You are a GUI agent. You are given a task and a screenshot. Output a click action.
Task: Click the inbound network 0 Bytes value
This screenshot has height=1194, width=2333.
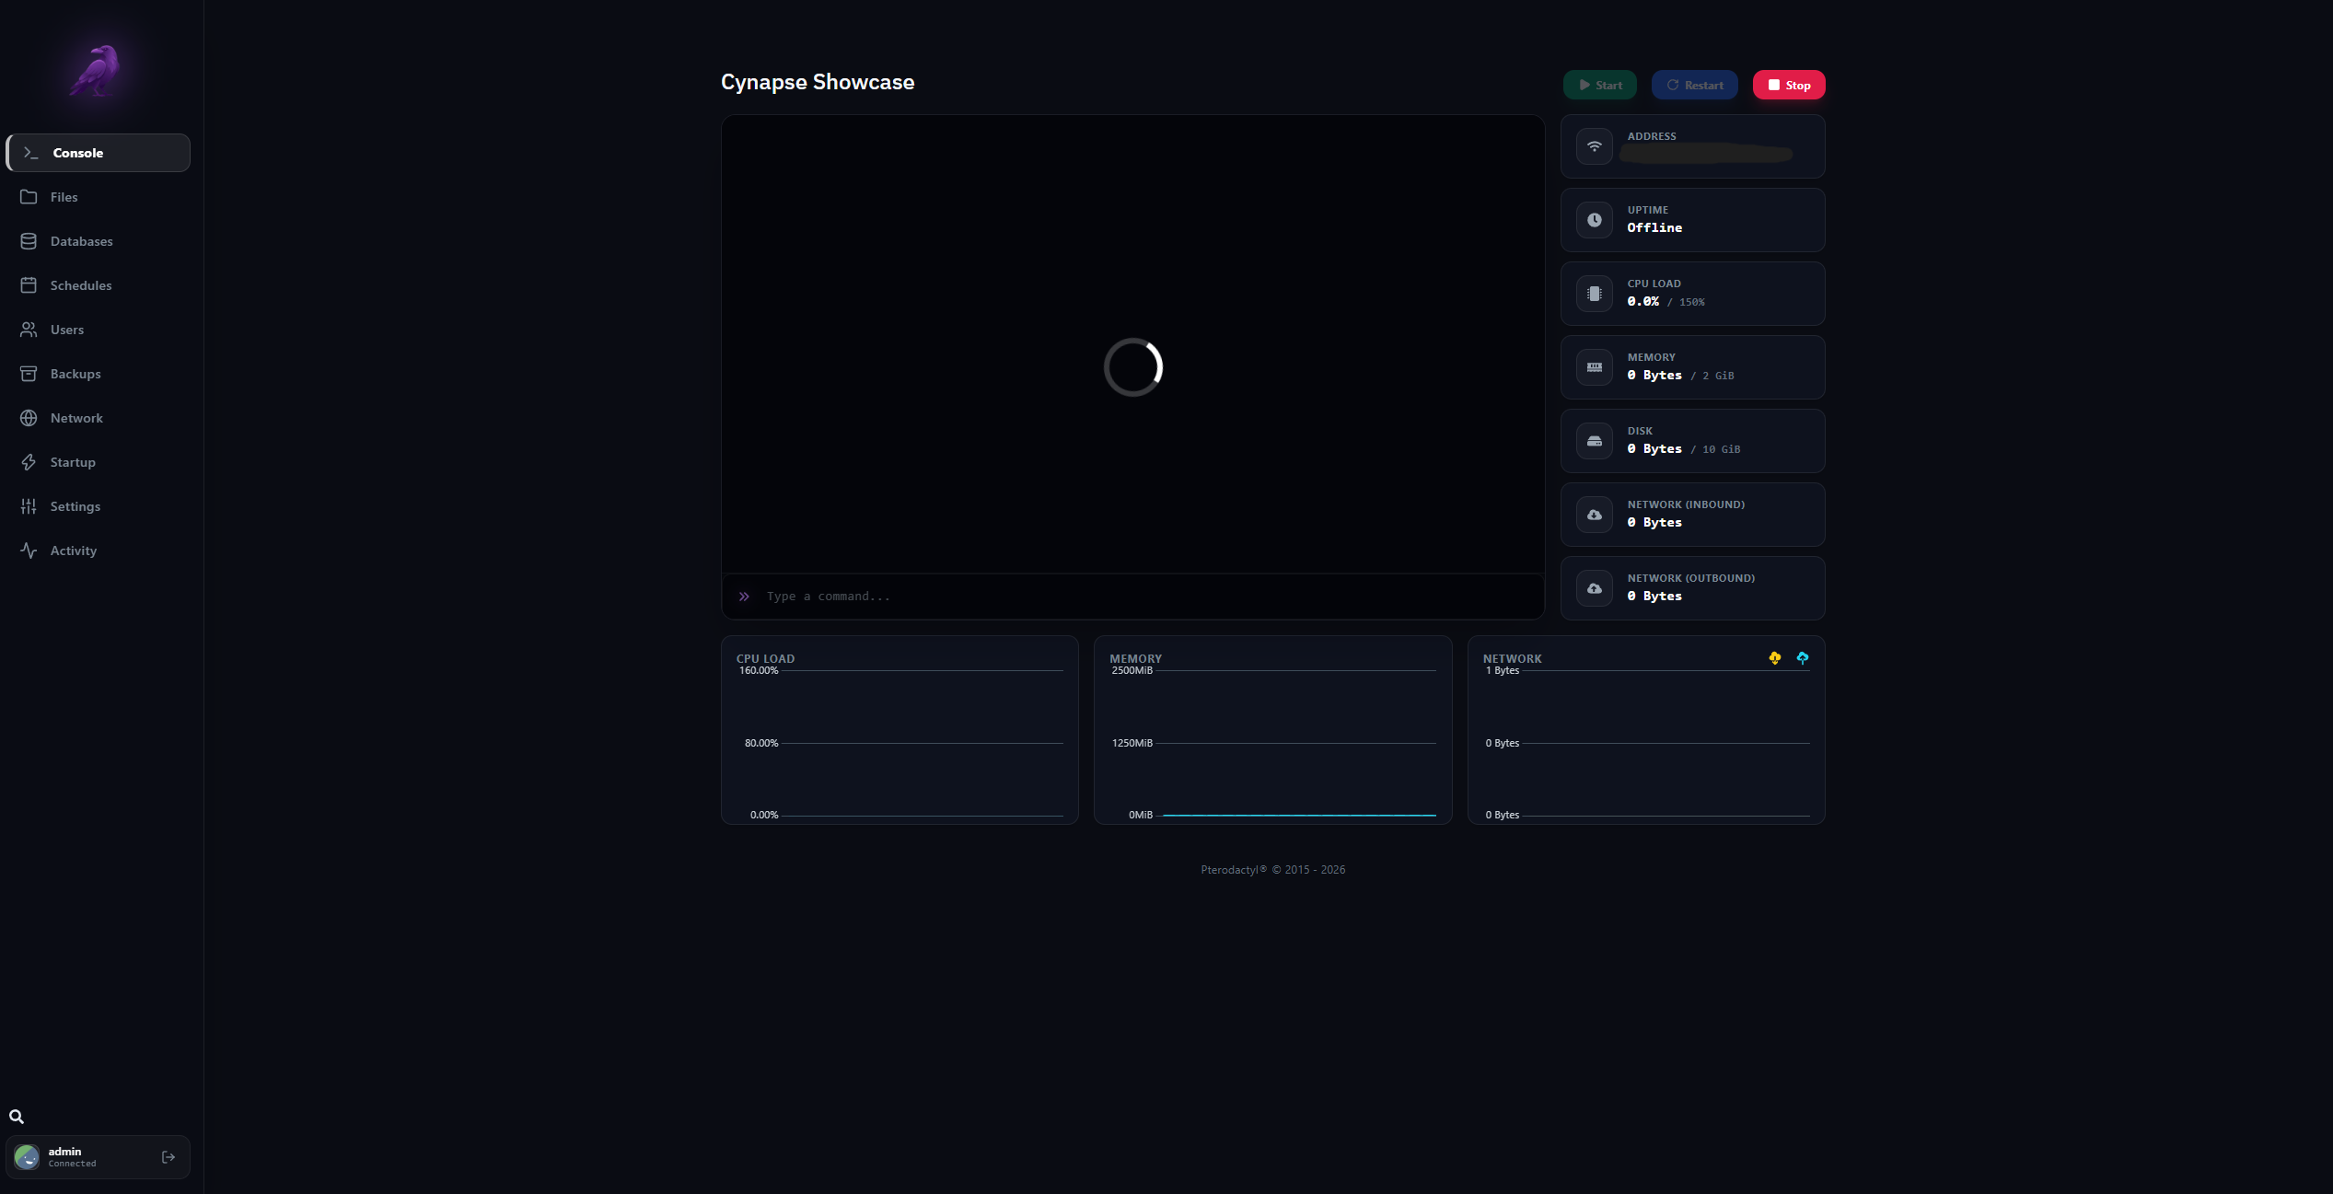tap(1654, 522)
